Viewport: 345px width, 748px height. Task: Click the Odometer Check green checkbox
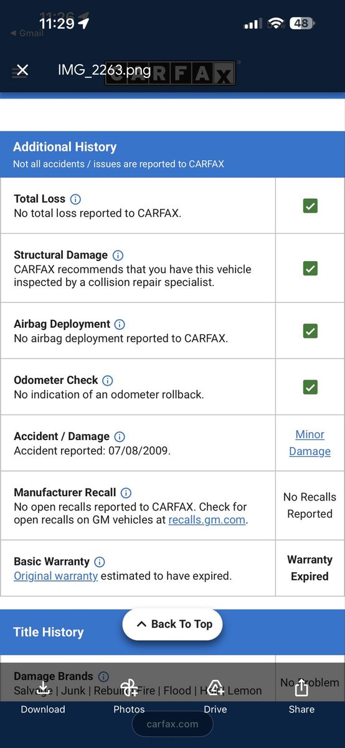click(310, 387)
